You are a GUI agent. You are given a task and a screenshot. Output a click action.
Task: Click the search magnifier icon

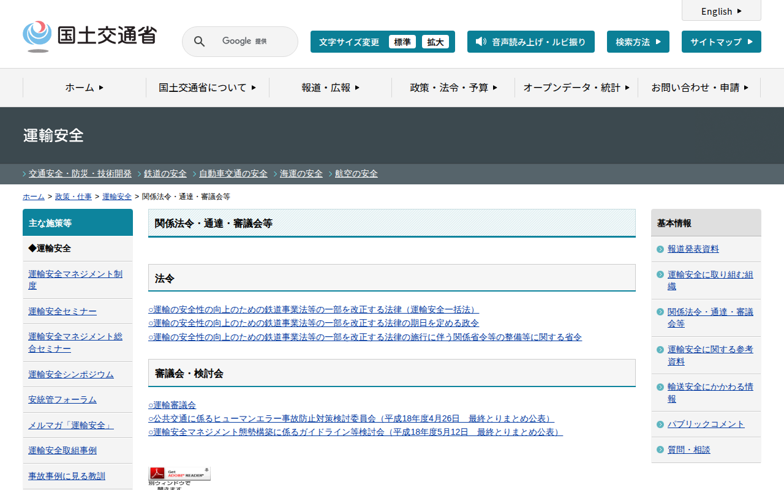click(199, 42)
